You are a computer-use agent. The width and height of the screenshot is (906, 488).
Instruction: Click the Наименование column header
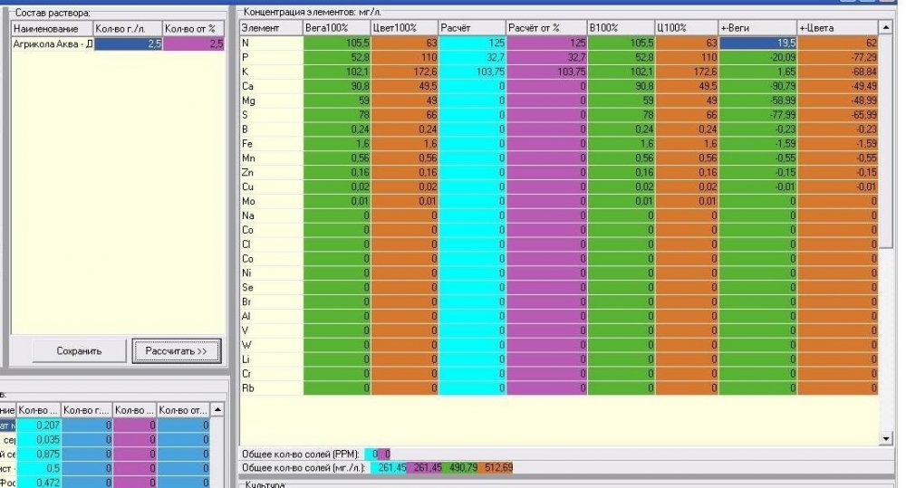(x=53, y=28)
